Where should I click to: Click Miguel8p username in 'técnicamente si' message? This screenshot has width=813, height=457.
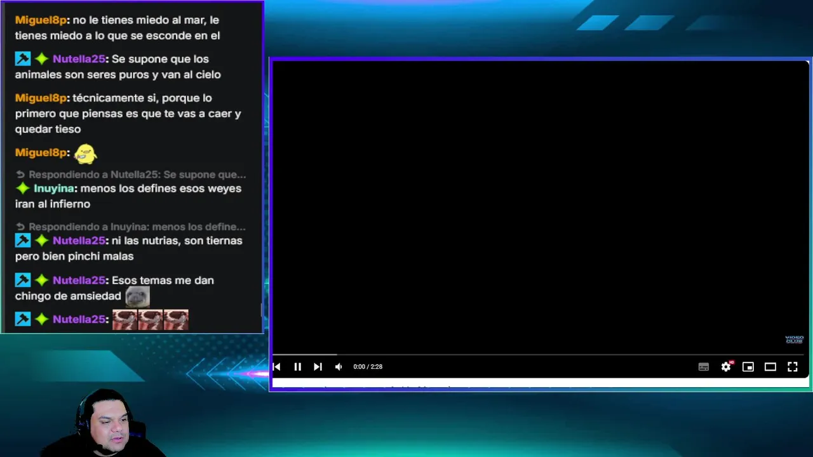(x=41, y=98)
